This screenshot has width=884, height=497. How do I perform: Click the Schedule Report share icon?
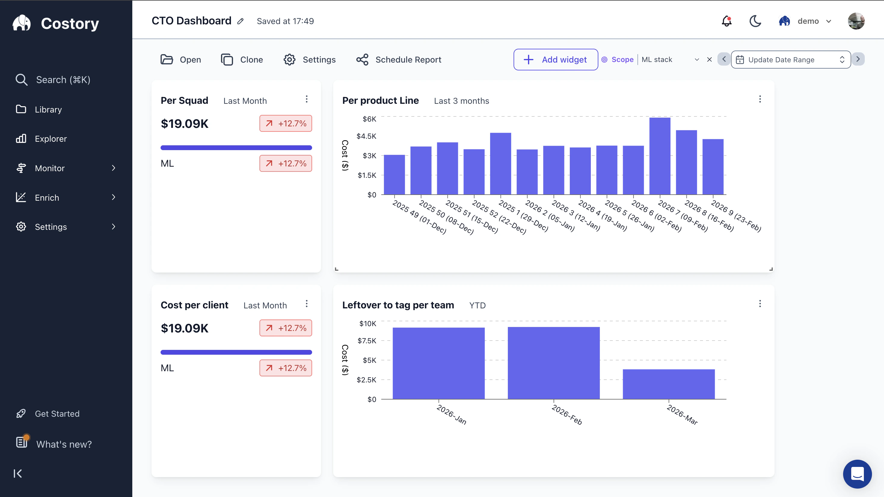[362, 59]
